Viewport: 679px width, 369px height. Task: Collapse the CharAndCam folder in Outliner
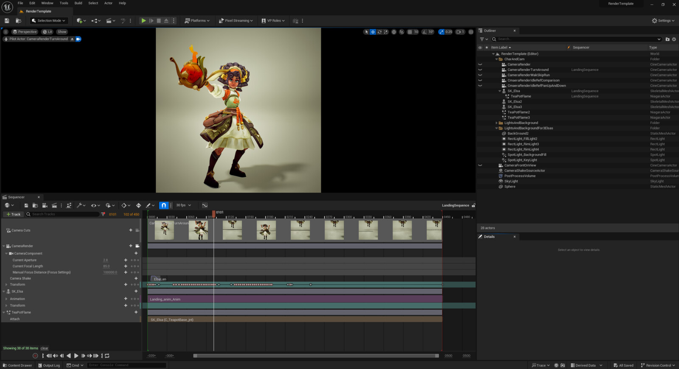click(497, 59)
